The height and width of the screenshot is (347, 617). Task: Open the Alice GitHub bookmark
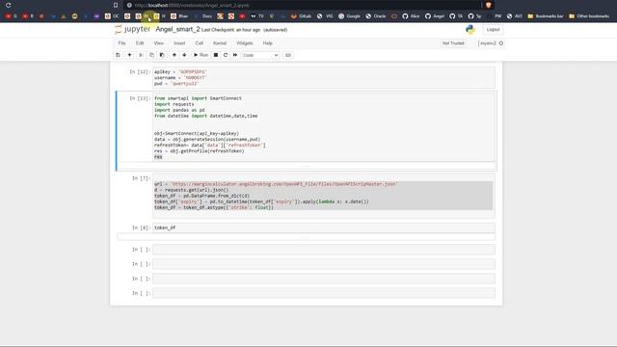tap(411, 16)
